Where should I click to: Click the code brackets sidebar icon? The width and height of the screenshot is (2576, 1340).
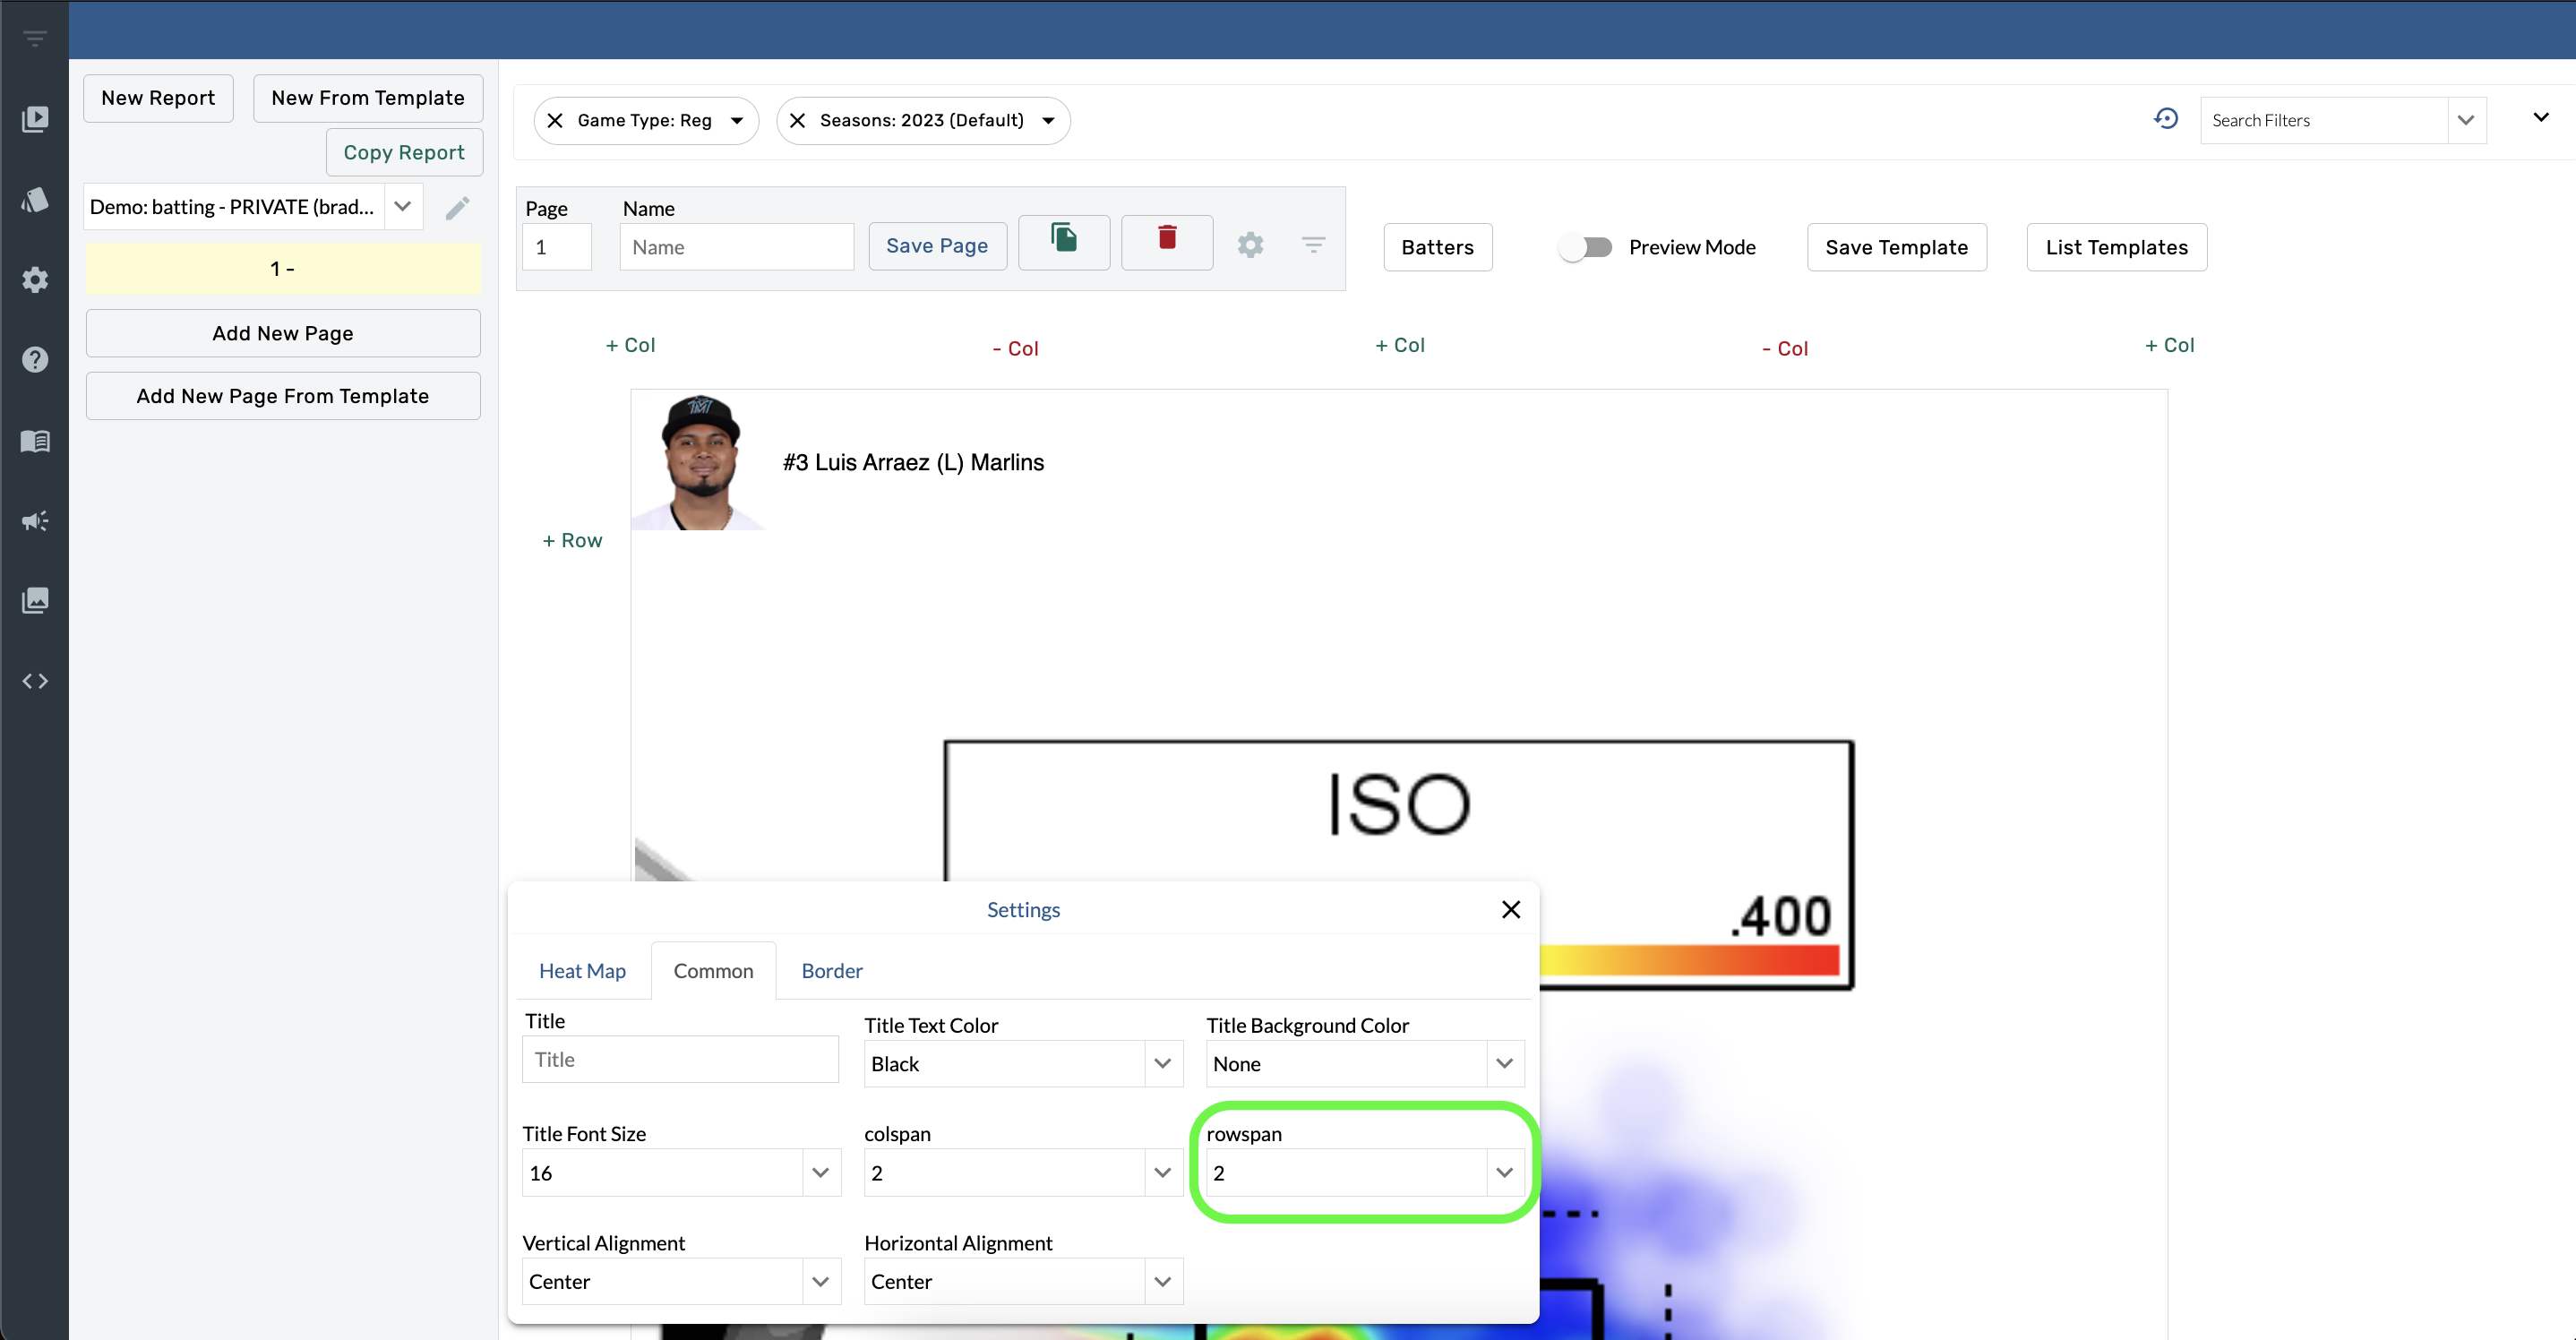click(35, 681)
